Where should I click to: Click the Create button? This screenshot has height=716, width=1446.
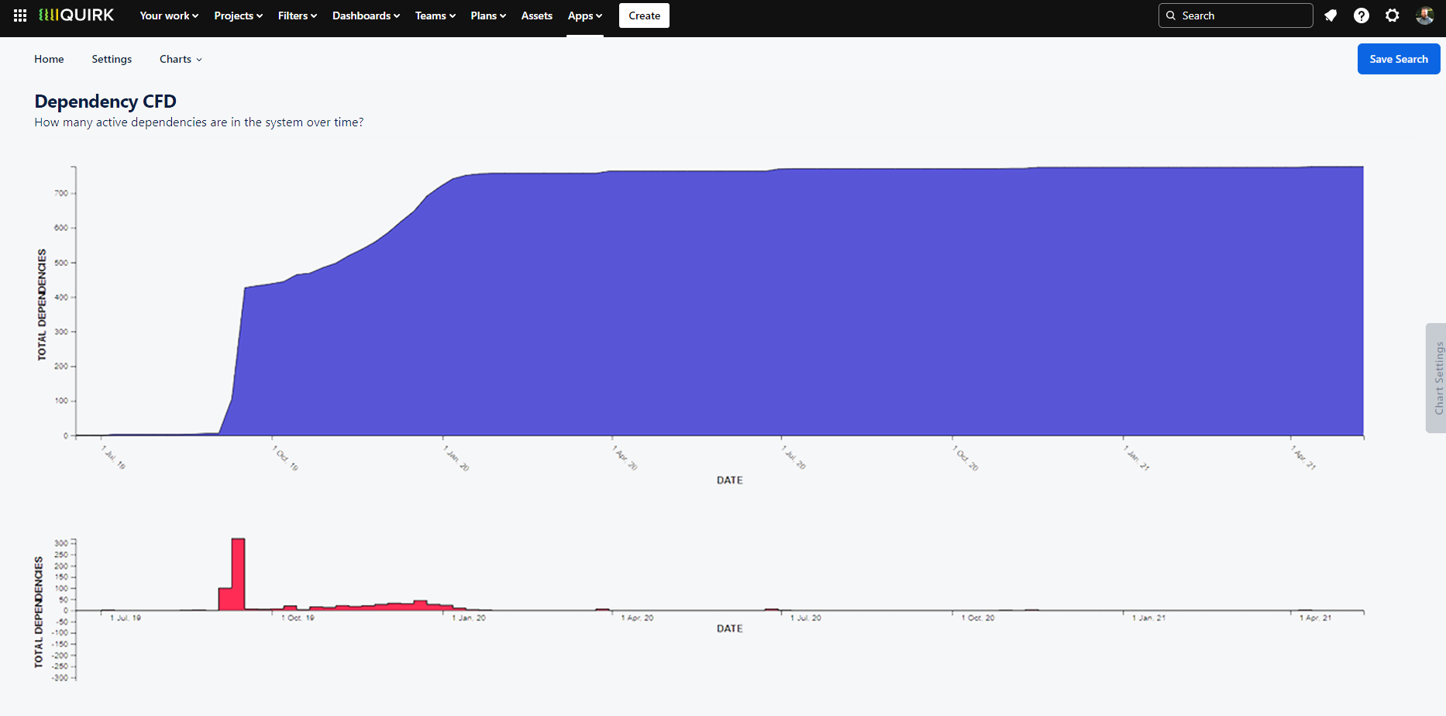644,15
